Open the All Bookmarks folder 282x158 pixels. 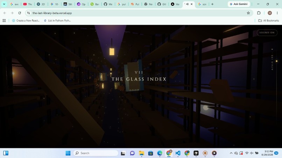pyautogui.click(x=268, y=21)
